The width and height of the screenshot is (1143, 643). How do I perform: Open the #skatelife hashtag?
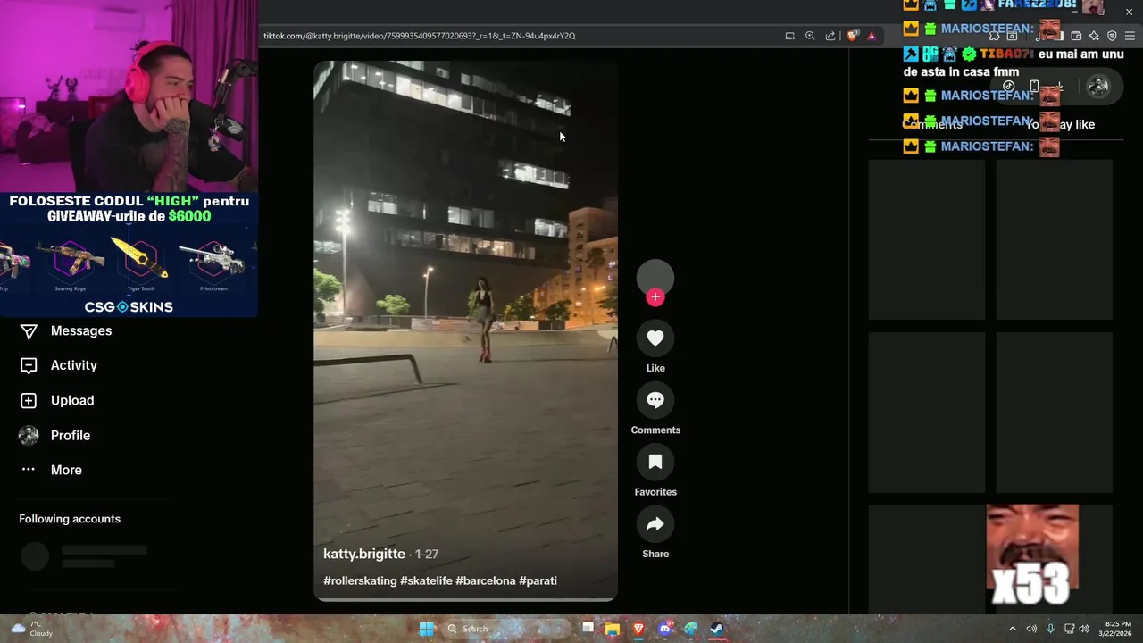click(x=426, y=580)
